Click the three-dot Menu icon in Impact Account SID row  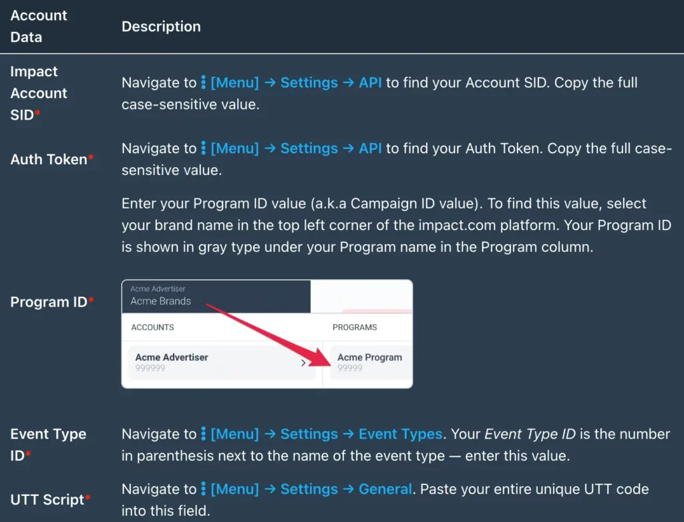203,82
